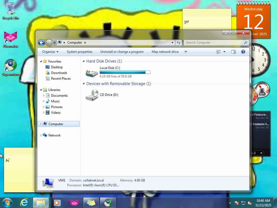Open the recent pages dropdown arrow
Screen dimensions: 277x208
coord(54,43)
